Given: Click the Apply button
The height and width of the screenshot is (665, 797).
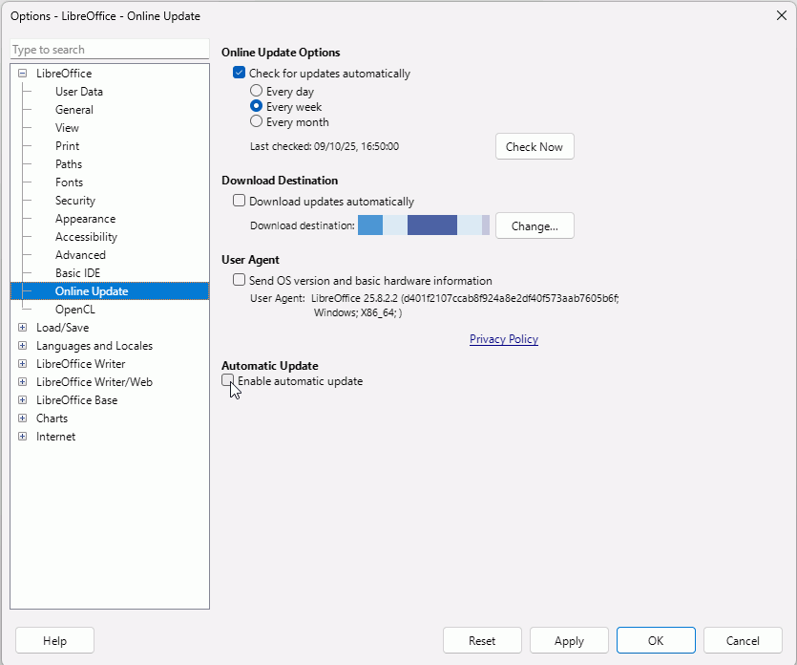Looking at the screenshot, I should pos(569,641).
